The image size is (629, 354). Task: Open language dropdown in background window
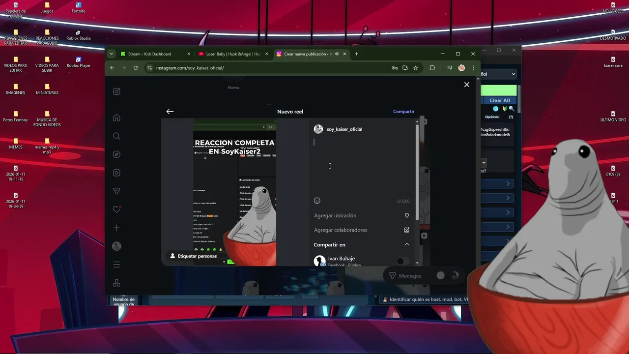[499, 74]
